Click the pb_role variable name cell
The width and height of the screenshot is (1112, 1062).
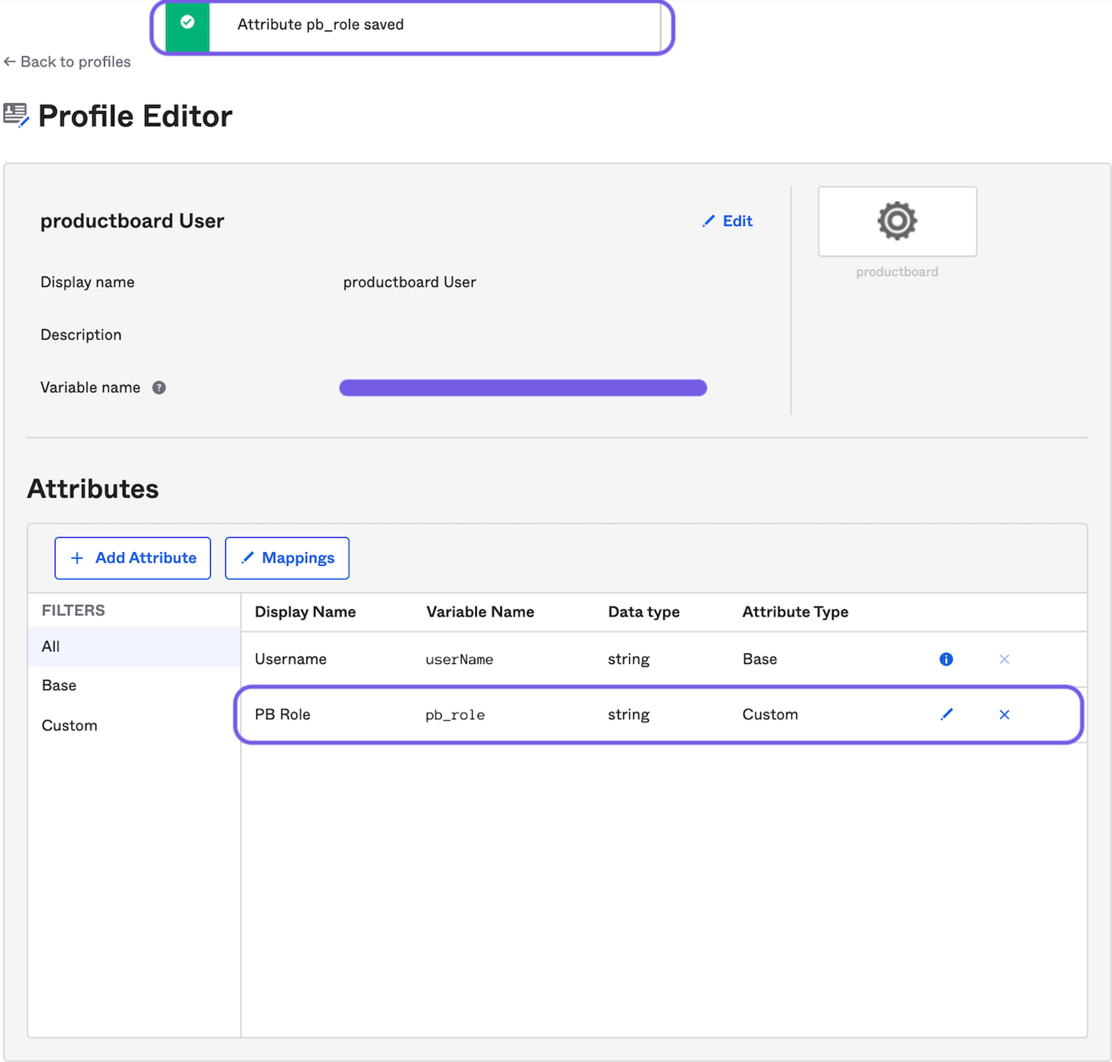455,715
